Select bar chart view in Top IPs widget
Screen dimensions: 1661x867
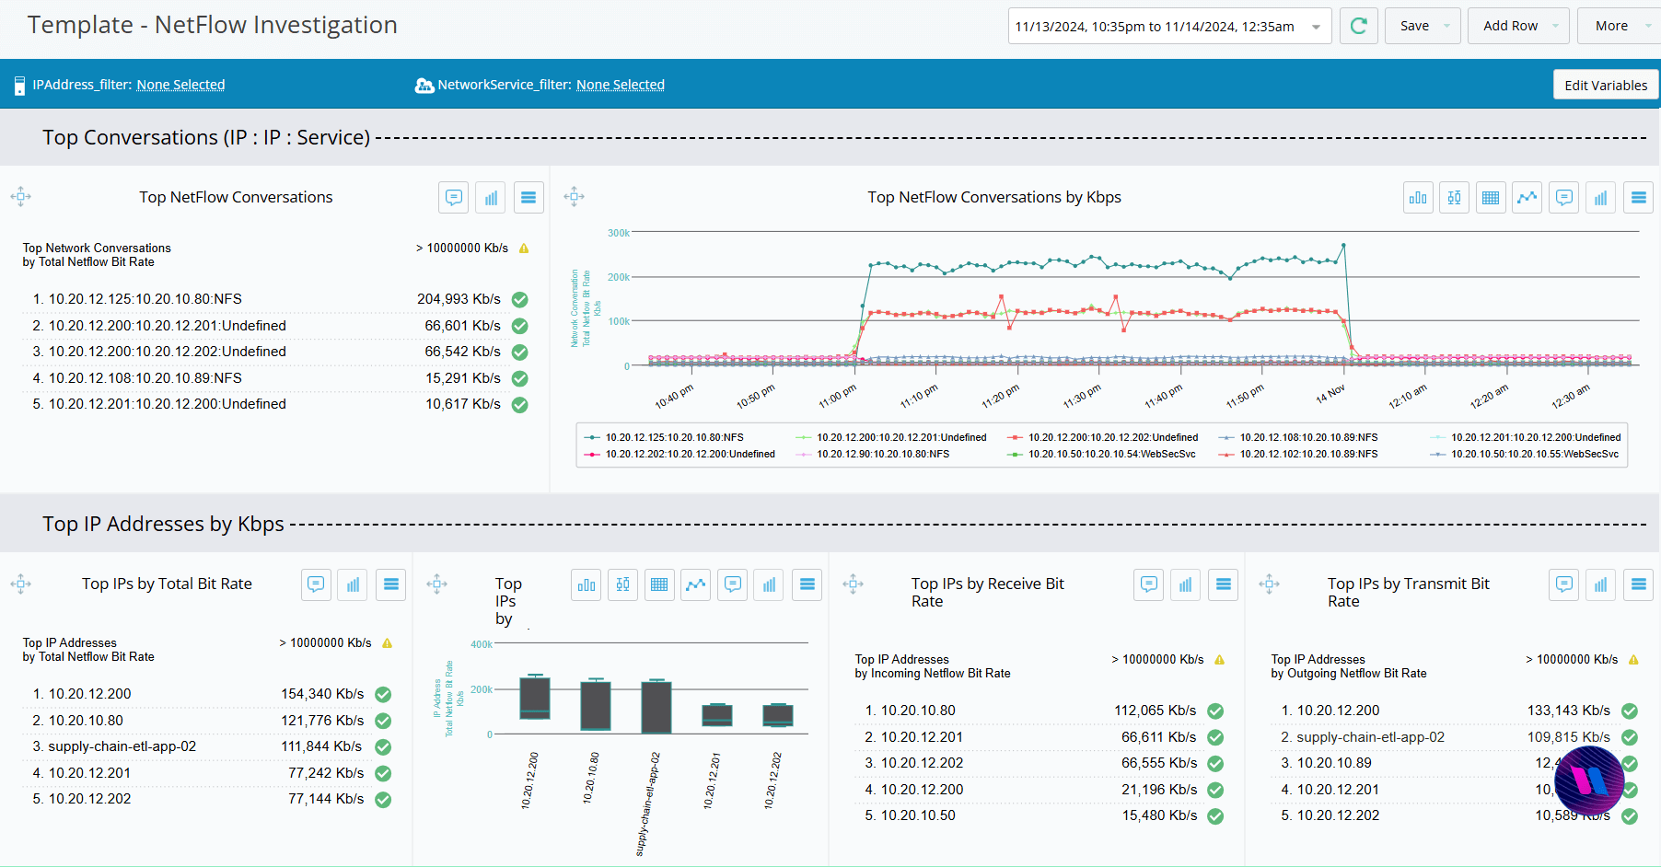click(587, 584)
